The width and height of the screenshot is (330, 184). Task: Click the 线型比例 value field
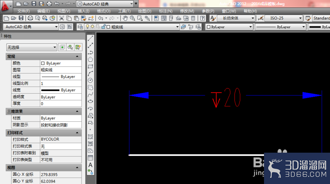click(61, 83)
